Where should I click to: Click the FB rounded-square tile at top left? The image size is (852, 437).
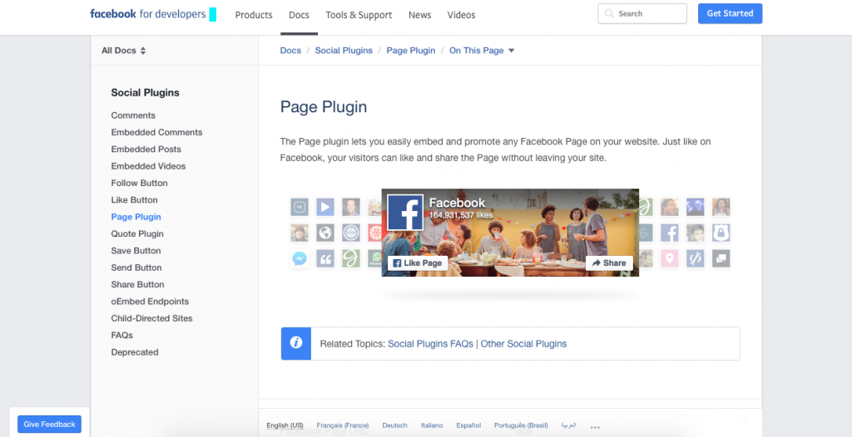coord(300,207)
